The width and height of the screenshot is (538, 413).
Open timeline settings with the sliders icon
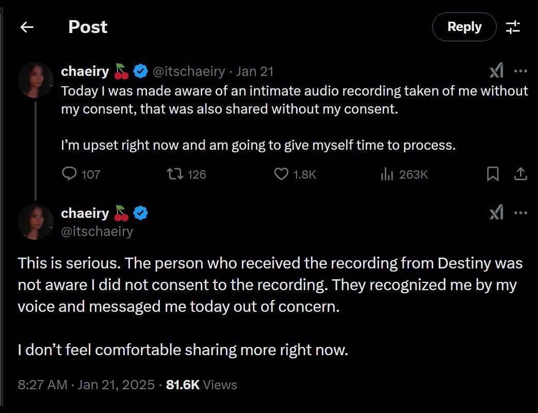[513, 27]
